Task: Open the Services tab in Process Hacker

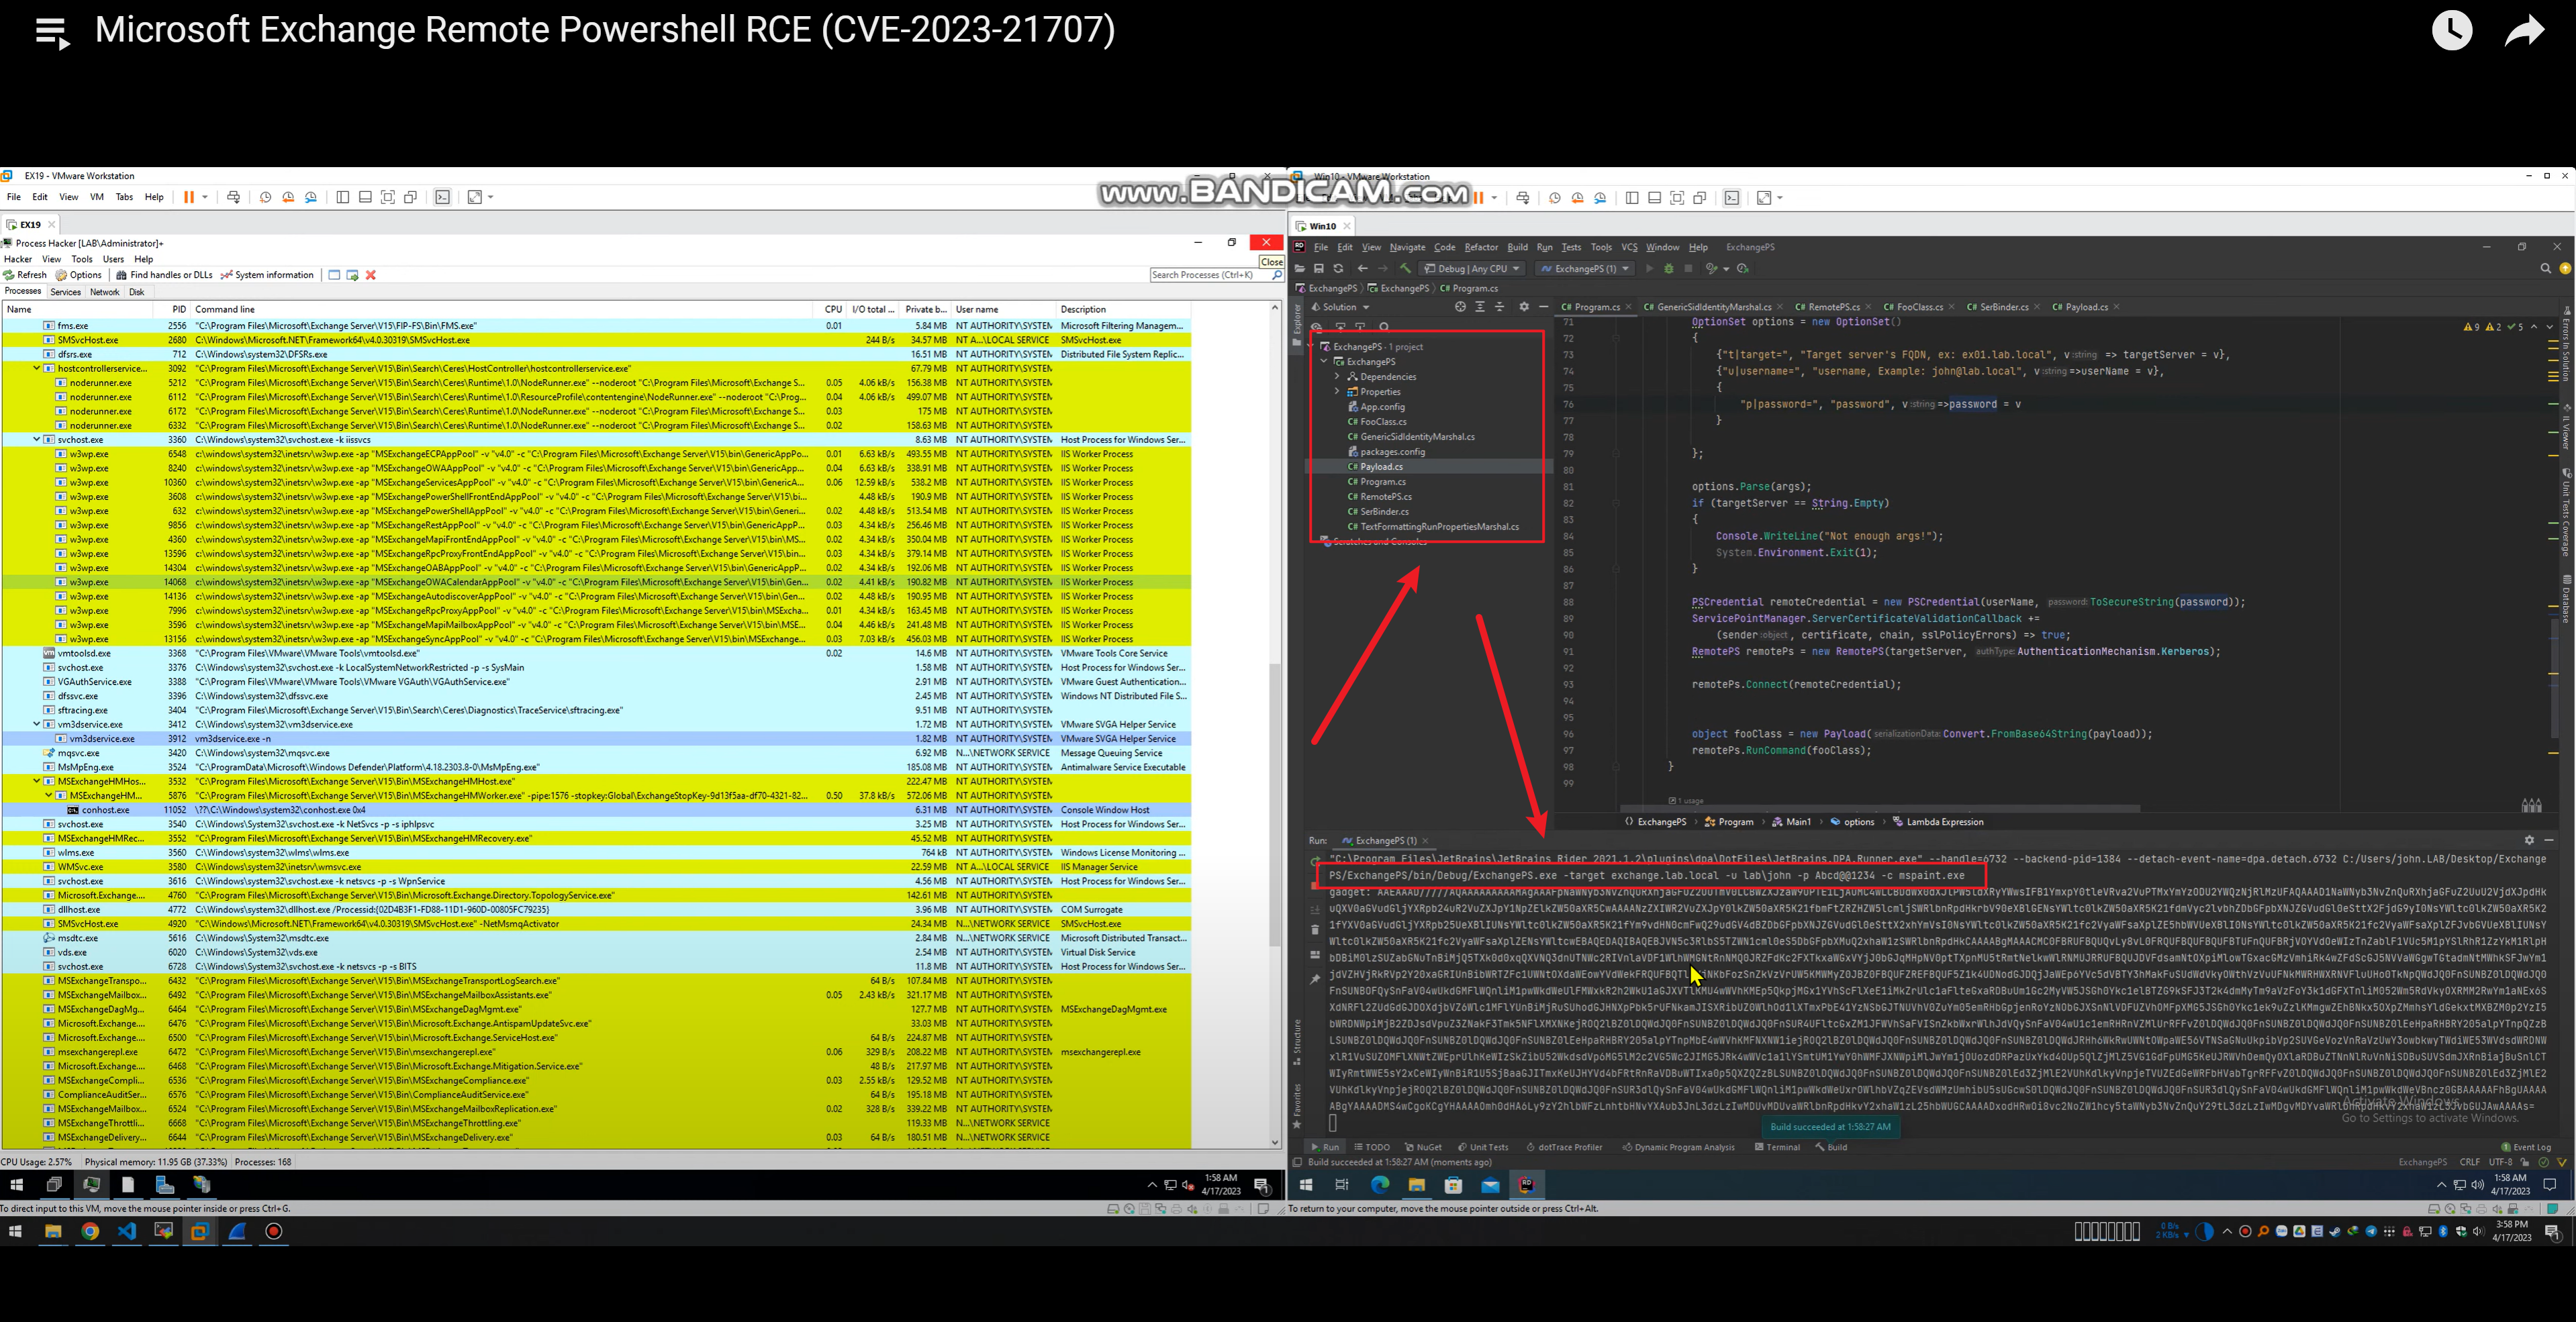Action: click(65, 293)
